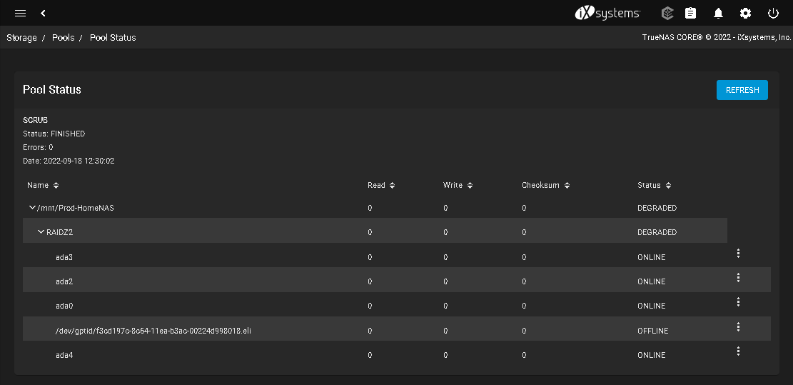Collapse the /mnt/Prod-HomeNAS pool row
This screenshot has height=385, width=793.
[33, 207]
